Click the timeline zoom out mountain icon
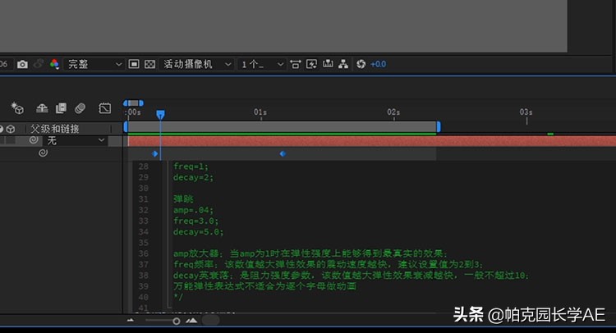616x333 pixels. (x=131, y=321)
